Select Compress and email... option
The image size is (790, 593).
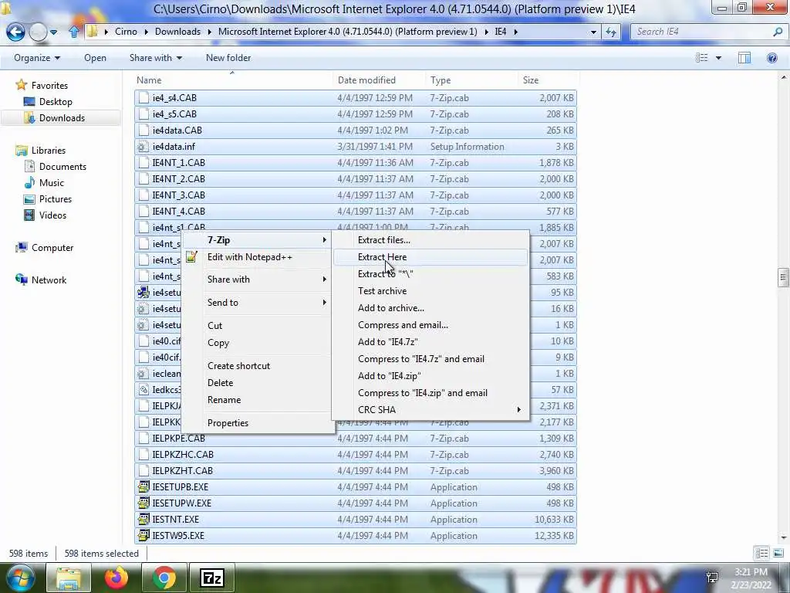coord(430,325)
